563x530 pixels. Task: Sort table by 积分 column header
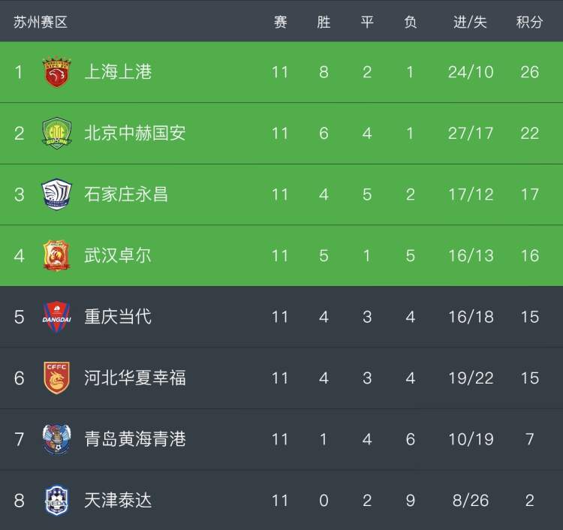pyautogui.click(x=530, y=22)
